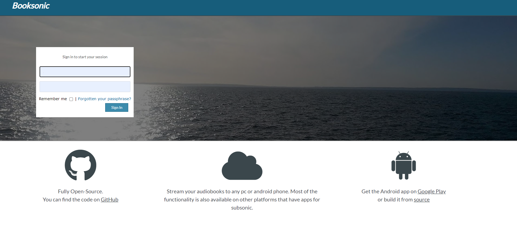This screenshot has height=245, width=517.
Task: Click the 'Sign in to start your session' text
Action: (x=85, y=57)
